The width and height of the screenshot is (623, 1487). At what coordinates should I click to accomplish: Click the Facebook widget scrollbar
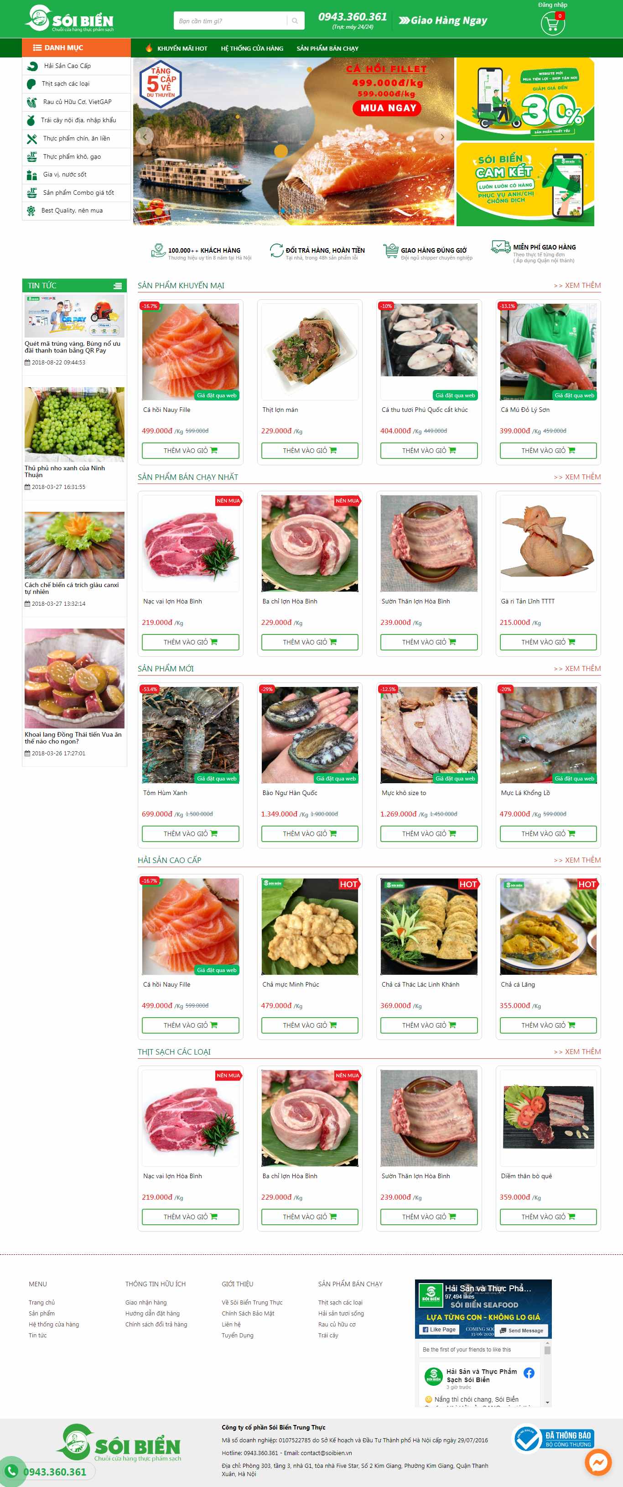[547, 1374]
